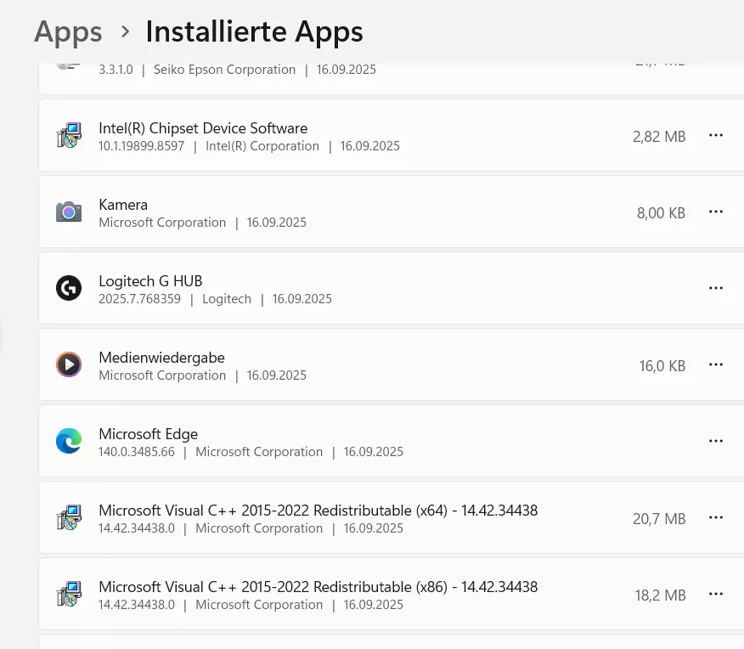Select the Microsoft Edge app title
744x649 pixels.
(x=148, y=434)
